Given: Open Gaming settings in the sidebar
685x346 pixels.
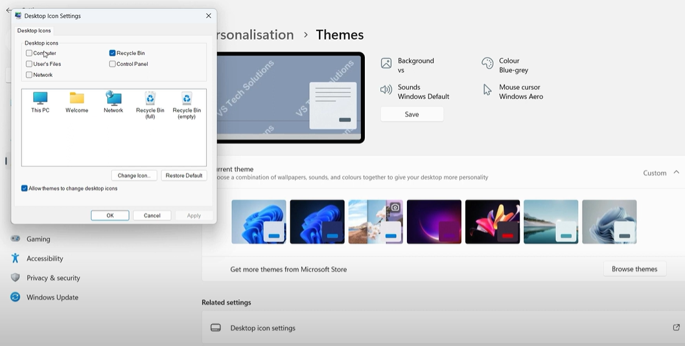Looking at the screenshot, I should 38,239.
